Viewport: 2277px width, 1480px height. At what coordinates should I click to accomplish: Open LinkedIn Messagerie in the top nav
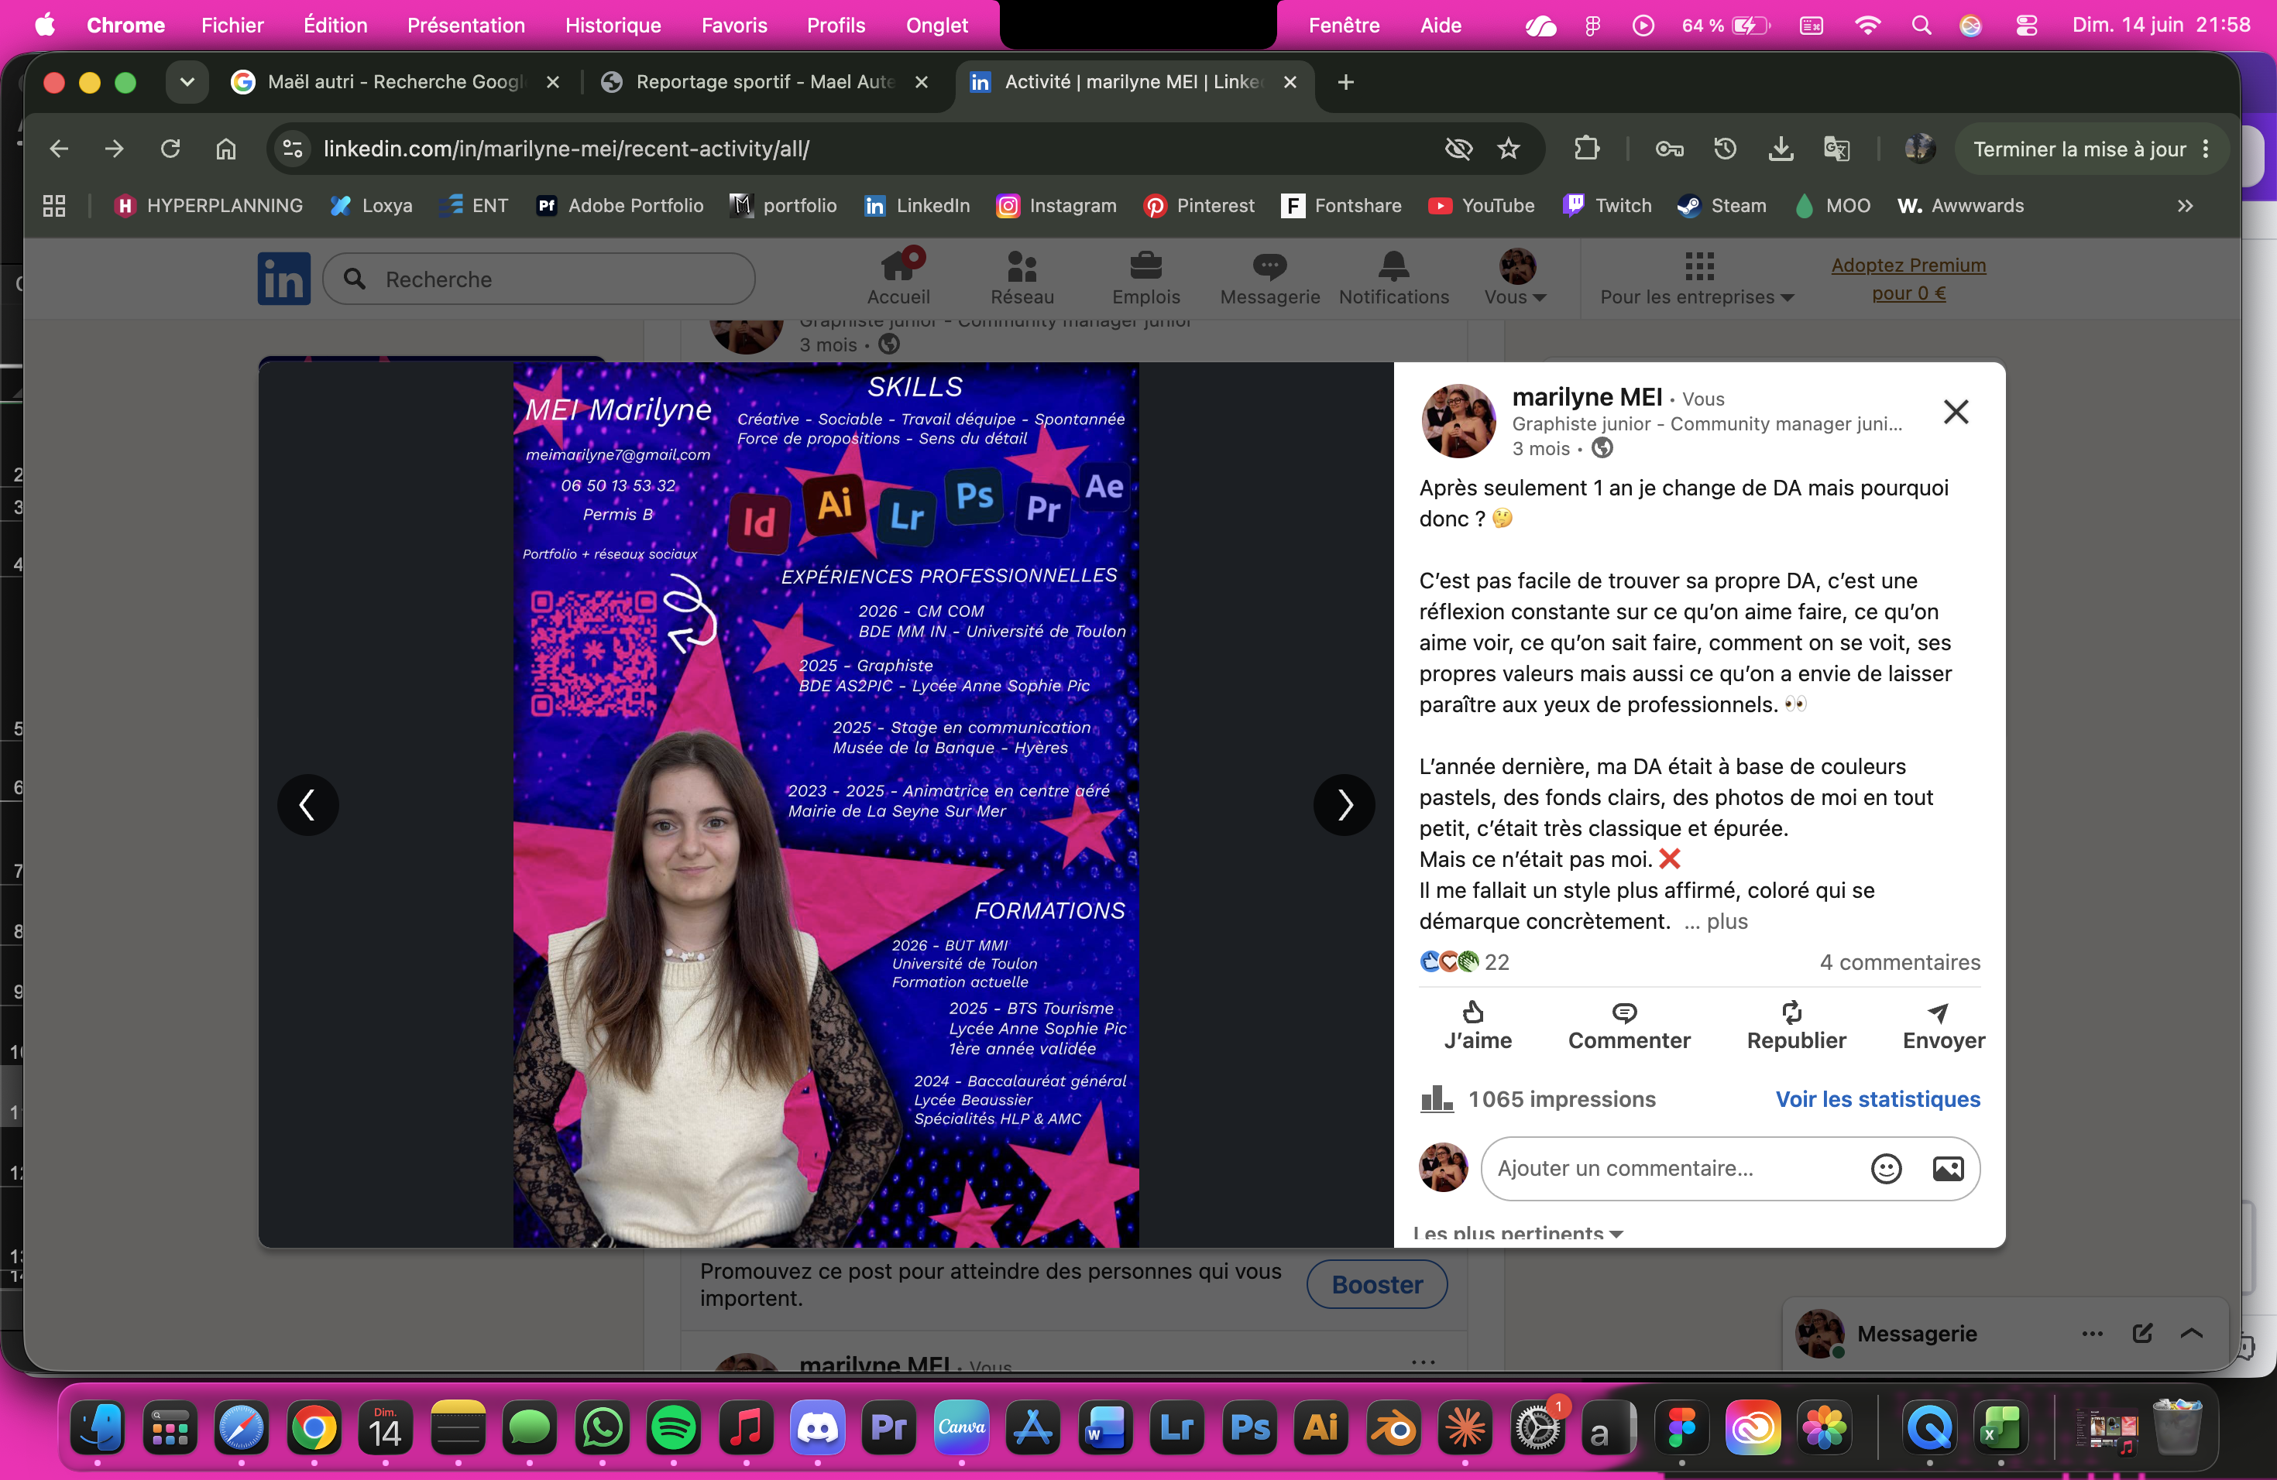click(1269, 277)
